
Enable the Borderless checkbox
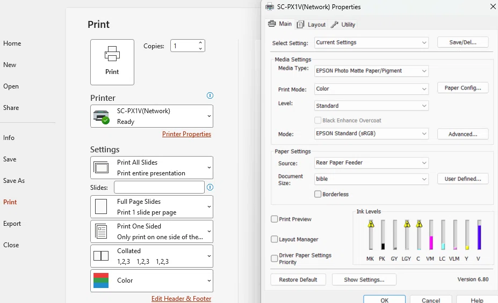(317, 194)
